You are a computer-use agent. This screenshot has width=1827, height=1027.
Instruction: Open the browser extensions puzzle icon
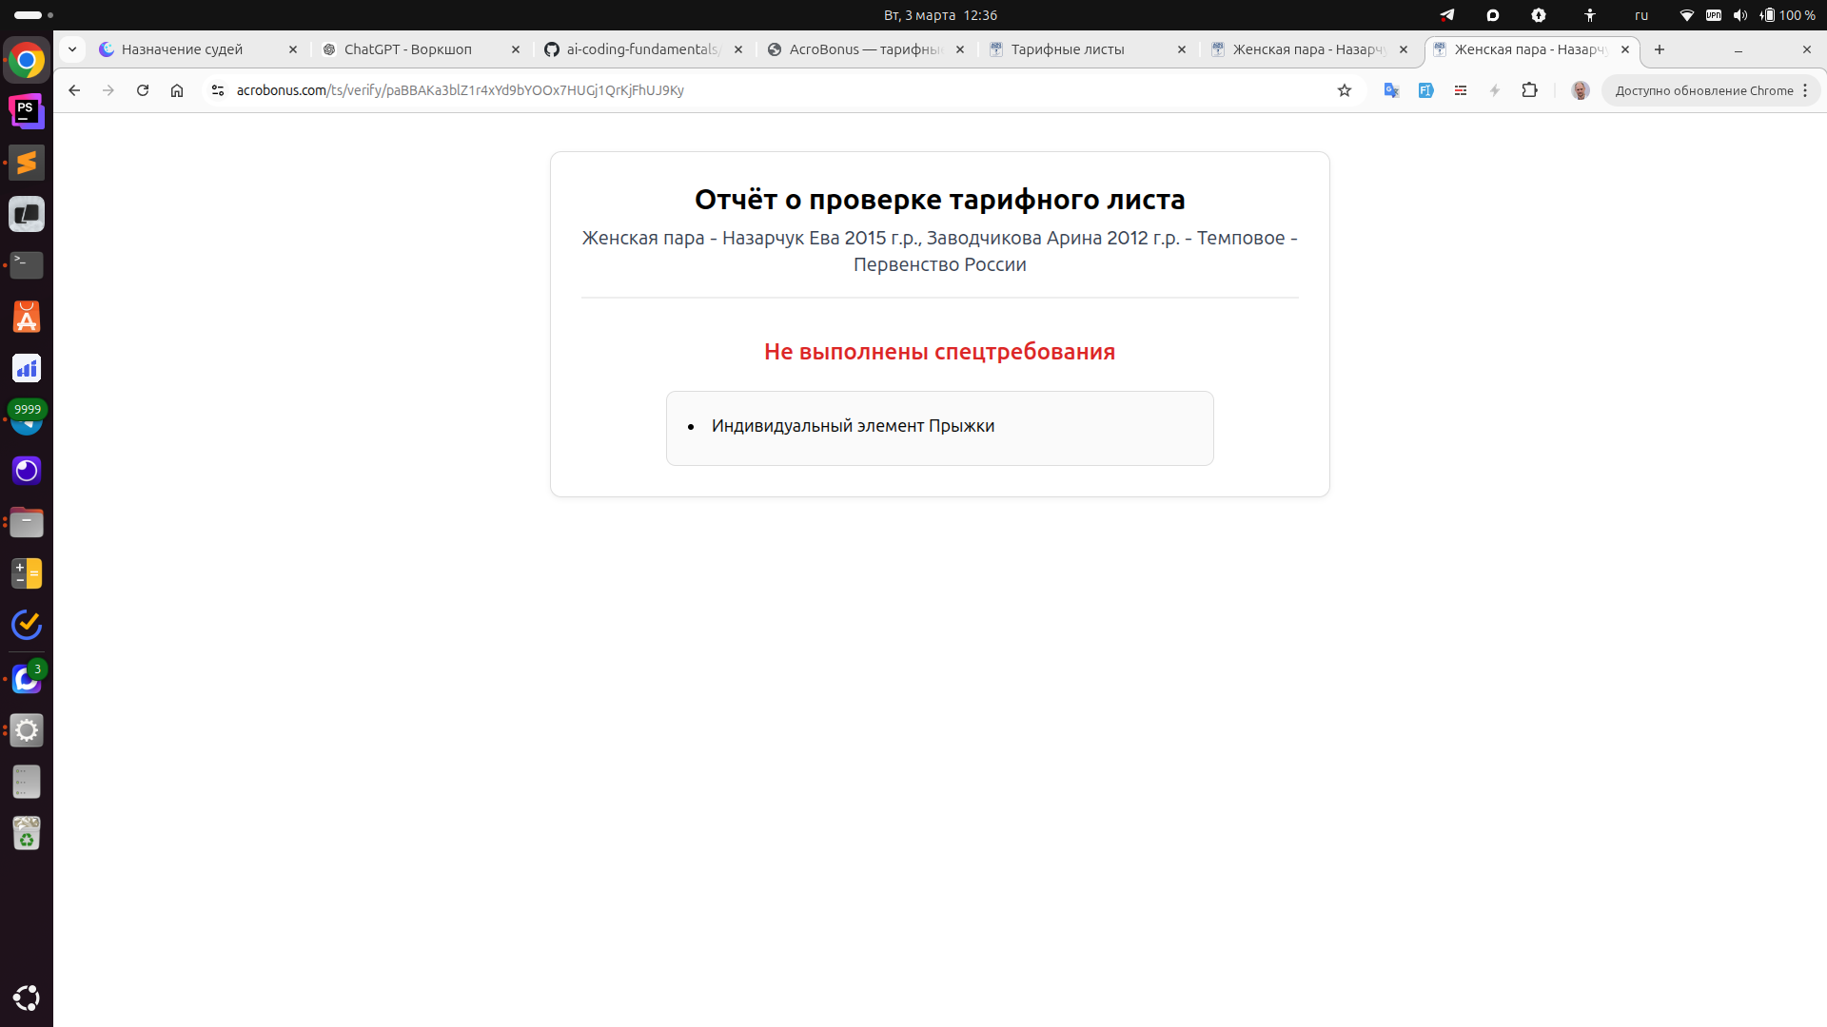point(1529,90)
